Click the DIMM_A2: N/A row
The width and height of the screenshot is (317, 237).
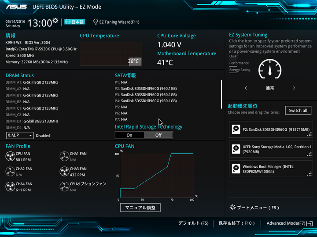(17, 89)
